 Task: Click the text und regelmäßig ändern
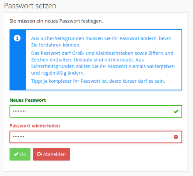(x=58, y=73)
